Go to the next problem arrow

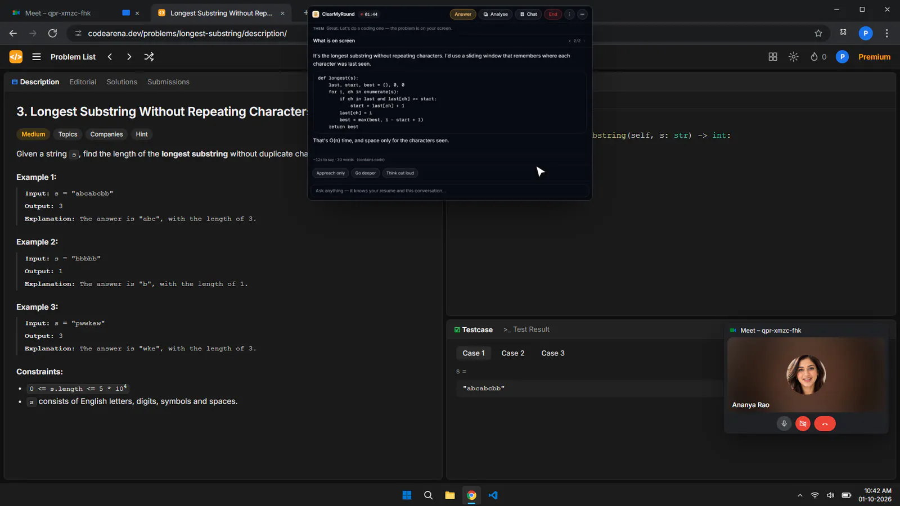[129, 57]
